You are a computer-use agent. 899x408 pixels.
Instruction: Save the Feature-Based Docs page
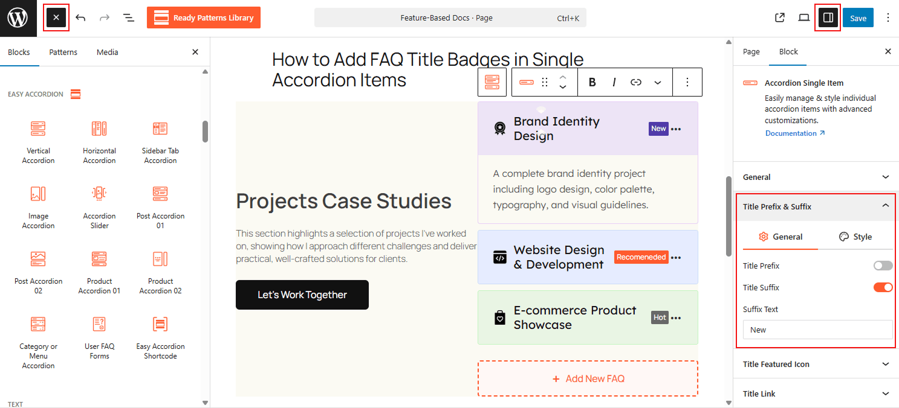[x=858, y=18]
